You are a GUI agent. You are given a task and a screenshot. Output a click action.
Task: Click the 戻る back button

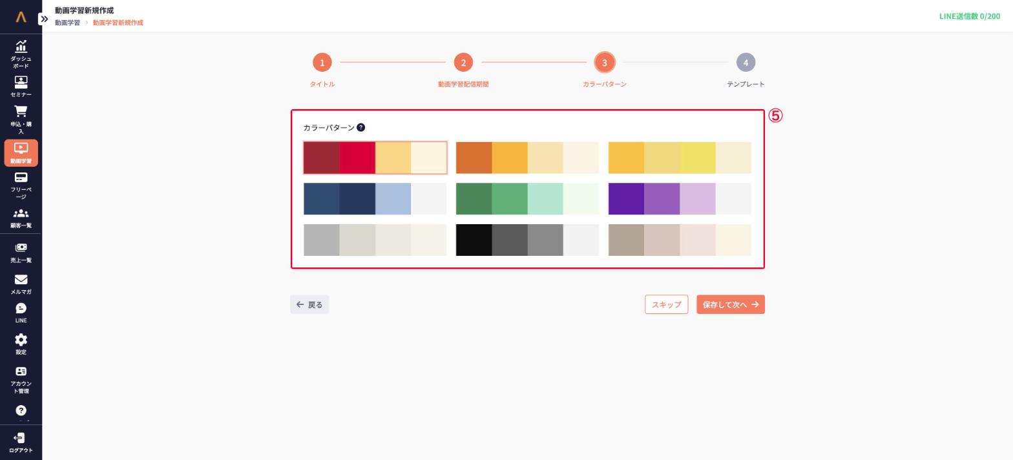point(309,304)
